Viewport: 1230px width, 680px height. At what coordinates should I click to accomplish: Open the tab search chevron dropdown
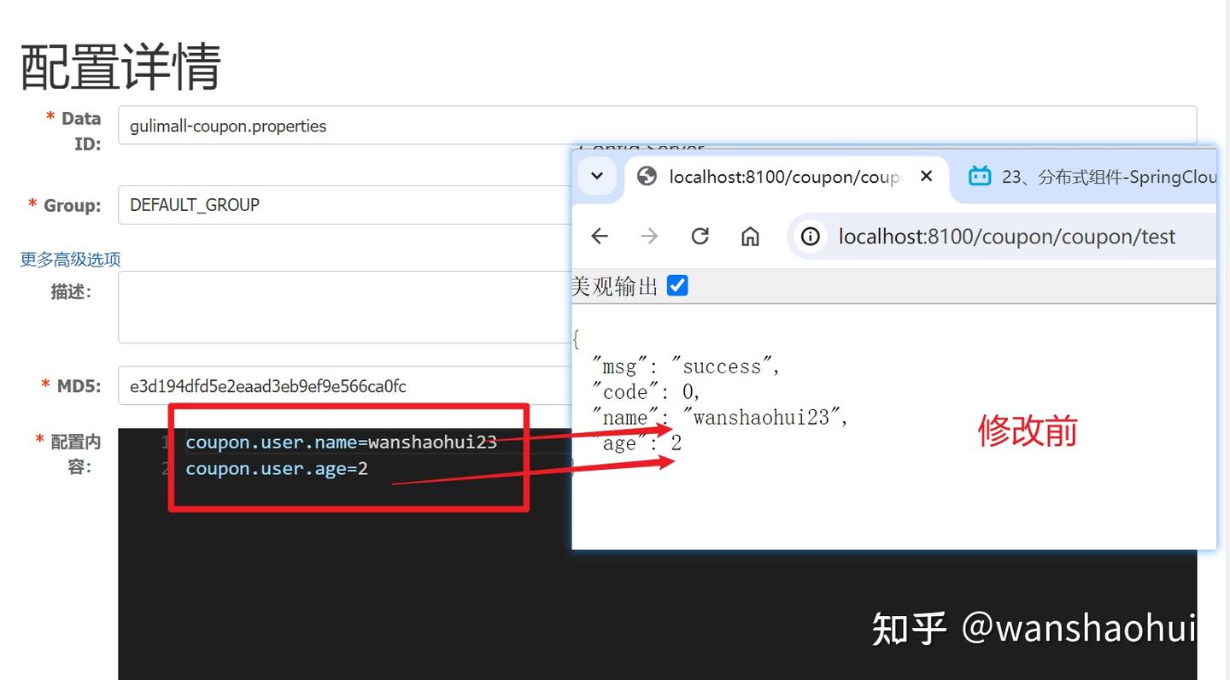click(596, 177)
